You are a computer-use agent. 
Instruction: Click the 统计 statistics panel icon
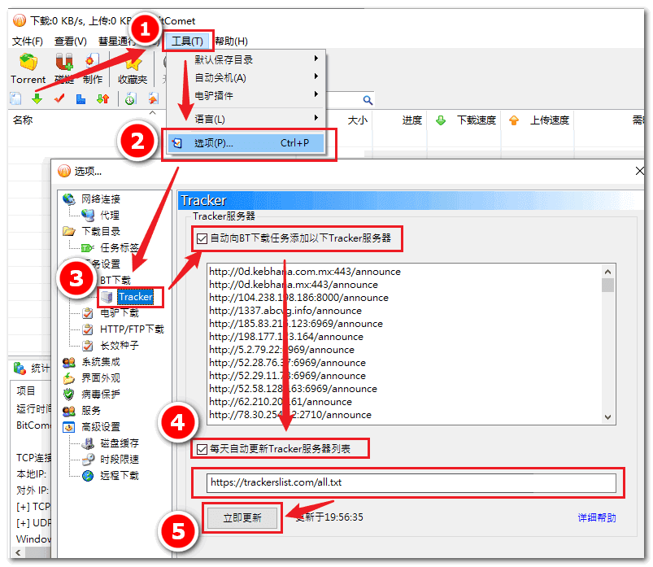pyautogui.click(x=20, y=369)
